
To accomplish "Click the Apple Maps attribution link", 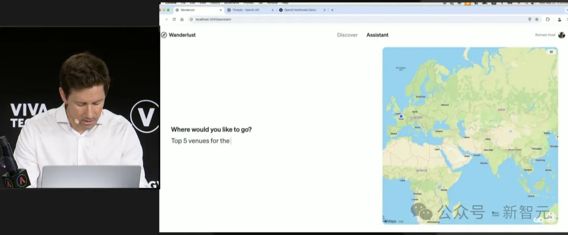I will [x=390, y=221].
